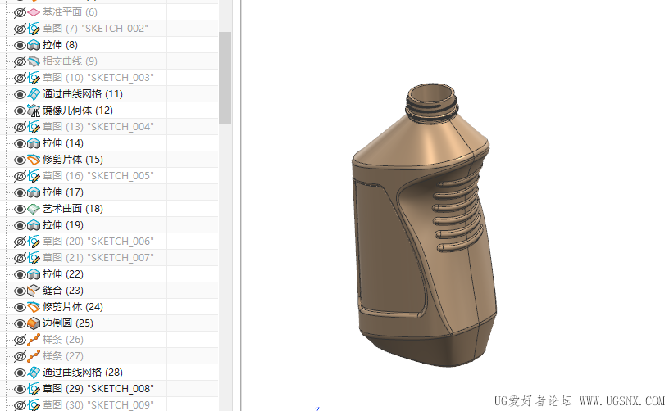Click the edge blend icon of 边倒圆 (25)
The image size is (669, 411).
(34, 323)
